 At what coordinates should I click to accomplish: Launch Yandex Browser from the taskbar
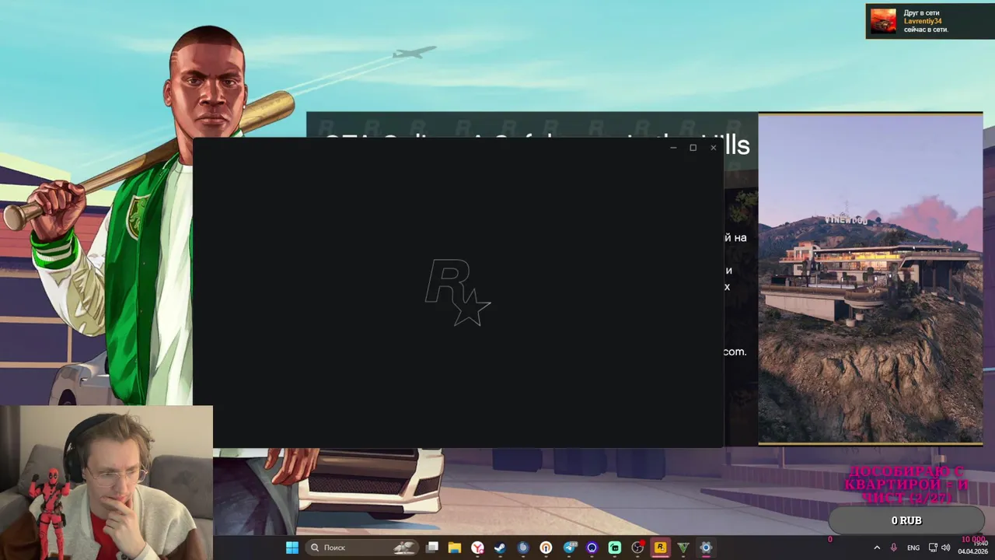coord(477,548)
